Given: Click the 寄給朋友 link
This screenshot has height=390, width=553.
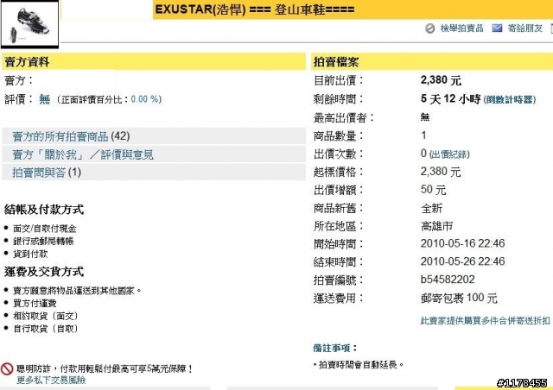Looking at the screenshot, I should 525,28.
